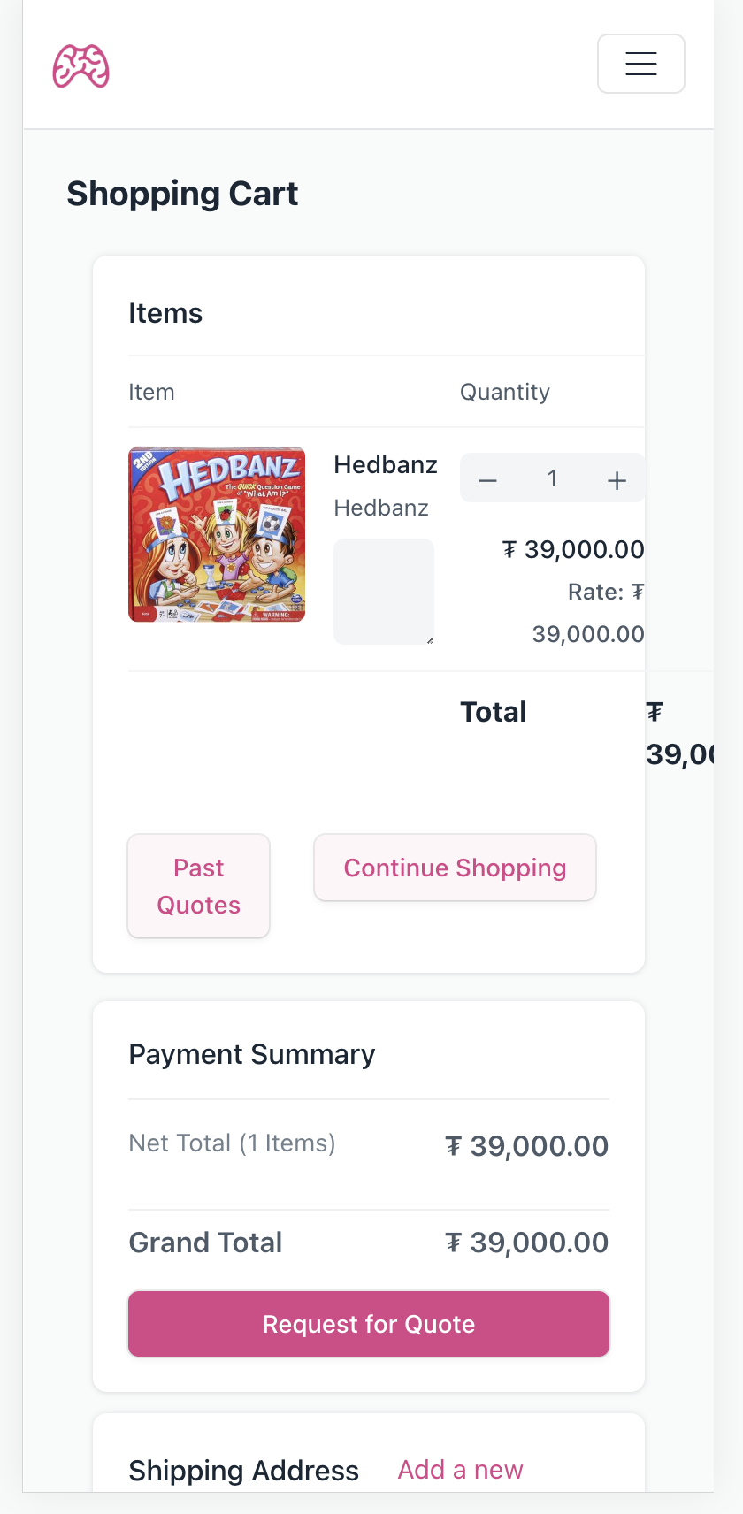Screen dimensions: 743x1514
Task: Click the pink game controller logo
Action: [80, 65]
